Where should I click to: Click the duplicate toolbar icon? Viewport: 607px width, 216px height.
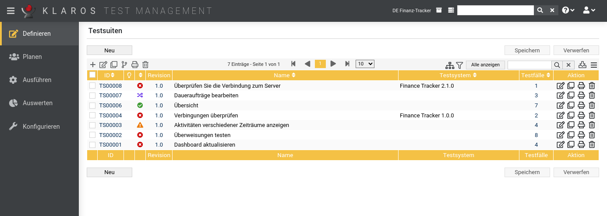click(114, 65)
